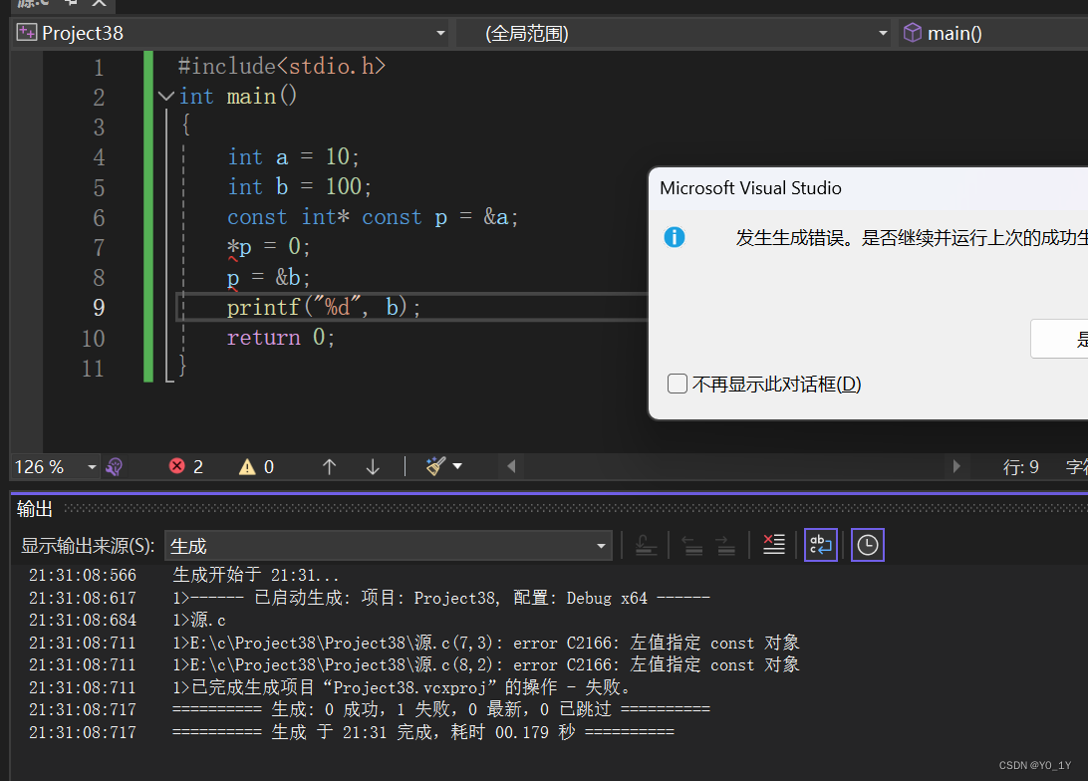
Task: Click the main() cube icon in the navigation bar
Action: [914, 33]
